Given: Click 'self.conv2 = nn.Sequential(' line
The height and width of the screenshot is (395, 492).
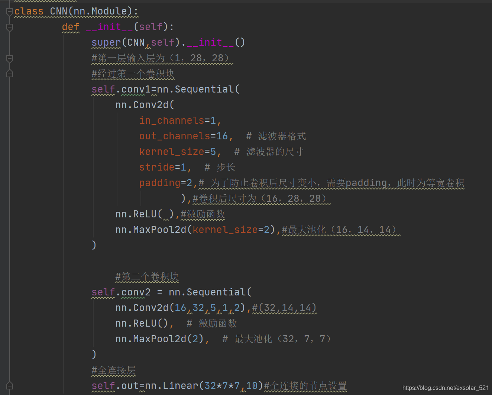Looking at the screenshot, I should coord(172,292).
